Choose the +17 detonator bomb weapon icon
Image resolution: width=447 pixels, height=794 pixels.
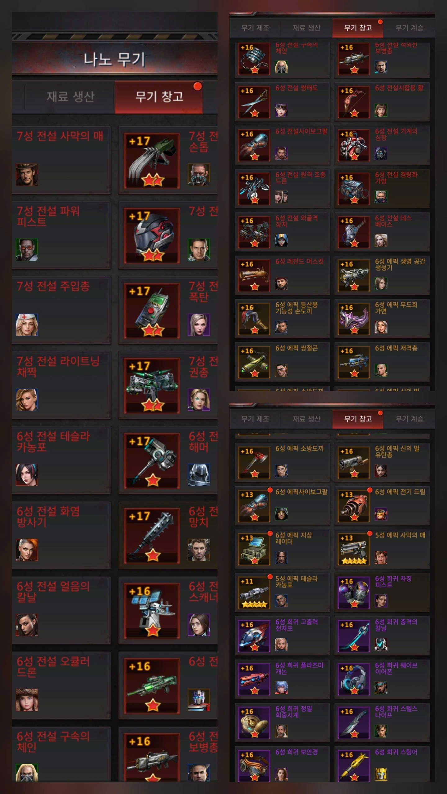152,311
